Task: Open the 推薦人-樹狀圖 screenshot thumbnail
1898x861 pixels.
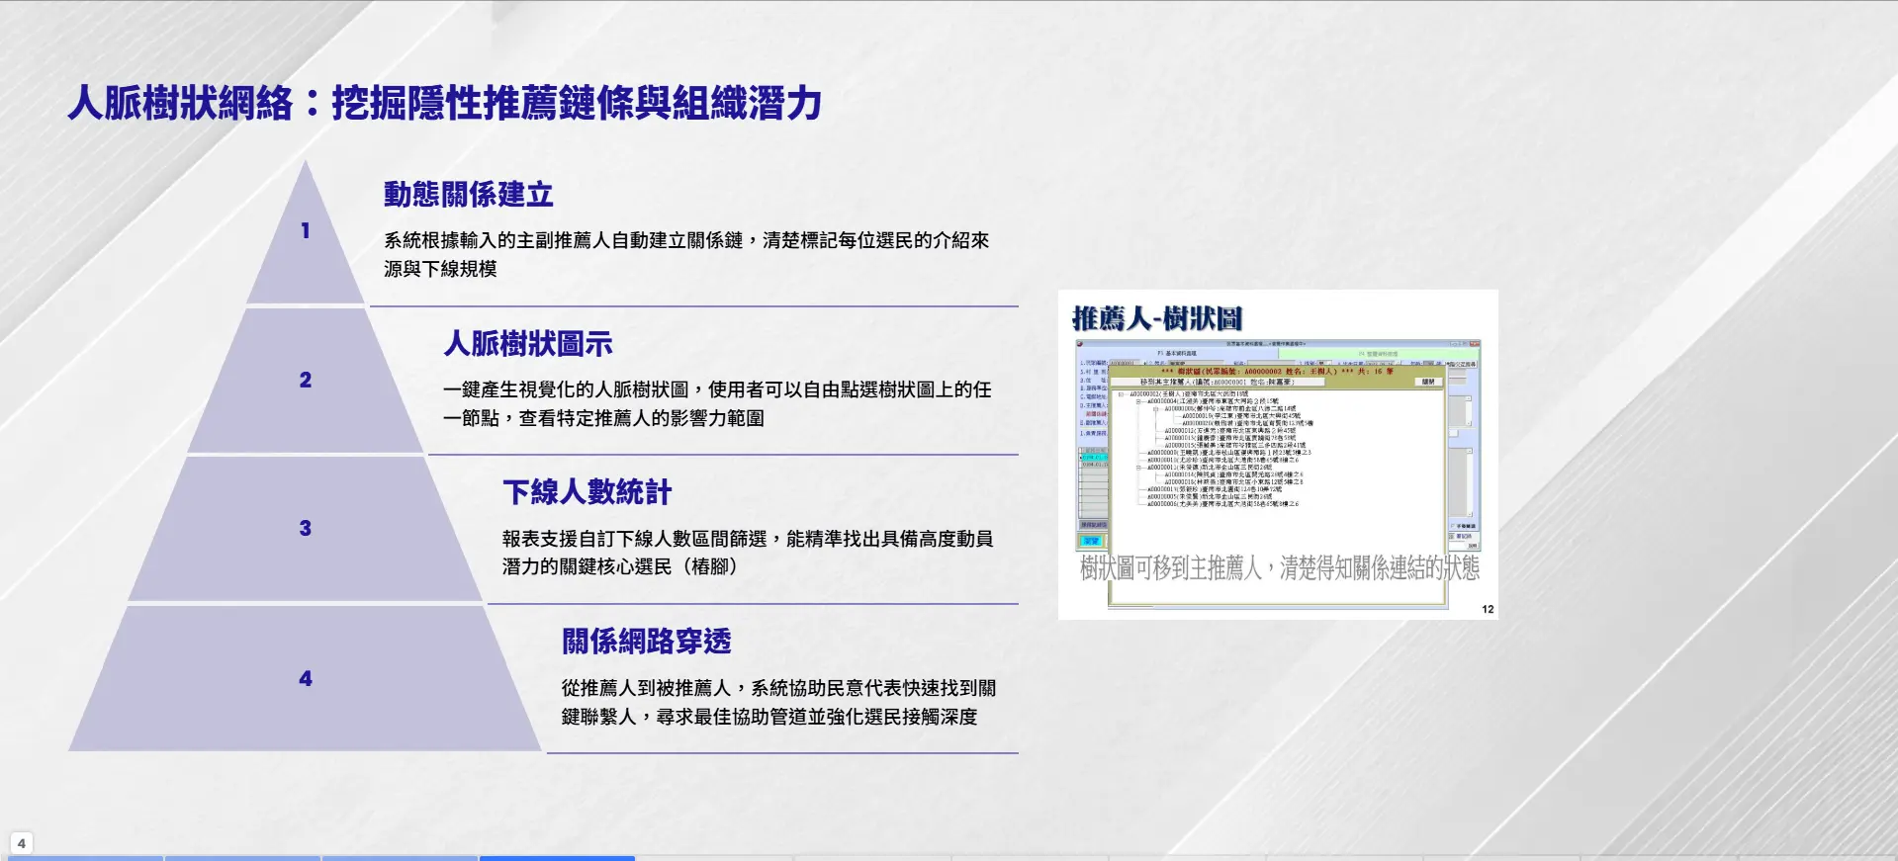Action: pyautogui.click(x=1278, y=455)
